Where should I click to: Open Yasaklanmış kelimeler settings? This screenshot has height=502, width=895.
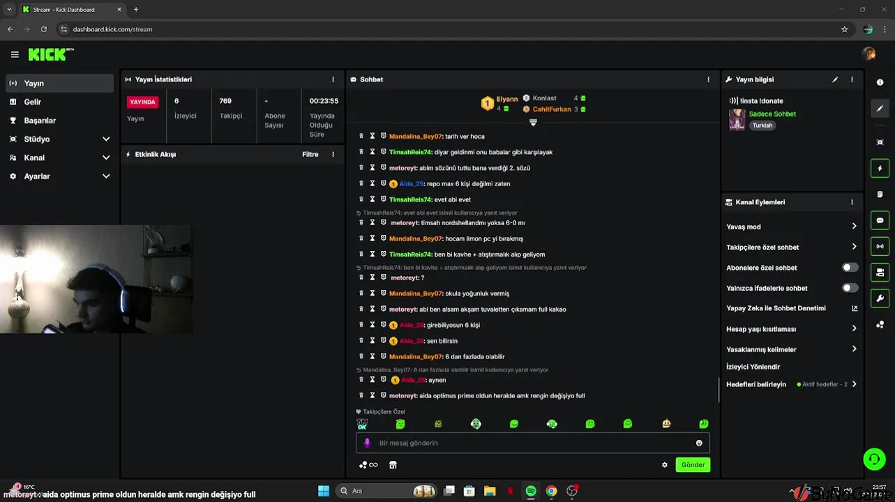pos(791,349)
